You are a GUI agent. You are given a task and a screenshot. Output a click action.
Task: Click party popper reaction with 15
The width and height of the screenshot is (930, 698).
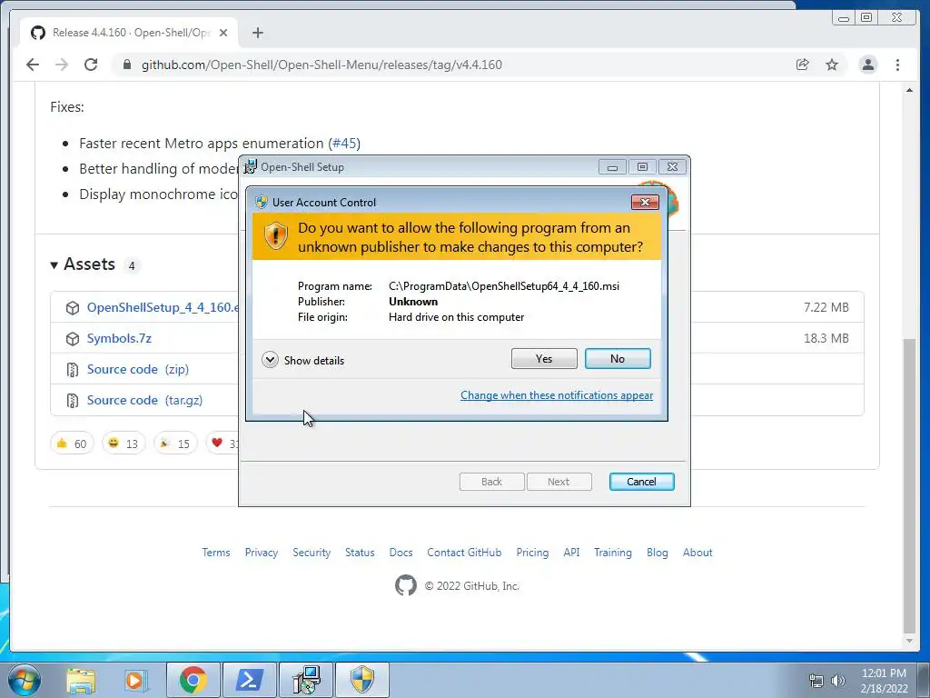[175, 444]
